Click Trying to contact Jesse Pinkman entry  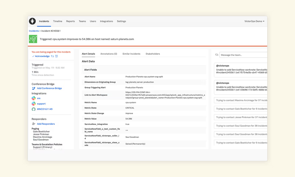(x=241, y=117)
